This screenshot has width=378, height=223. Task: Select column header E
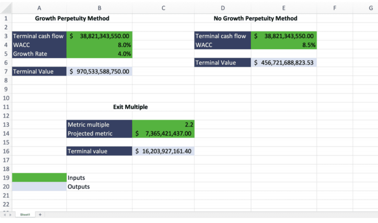[283, 8]
